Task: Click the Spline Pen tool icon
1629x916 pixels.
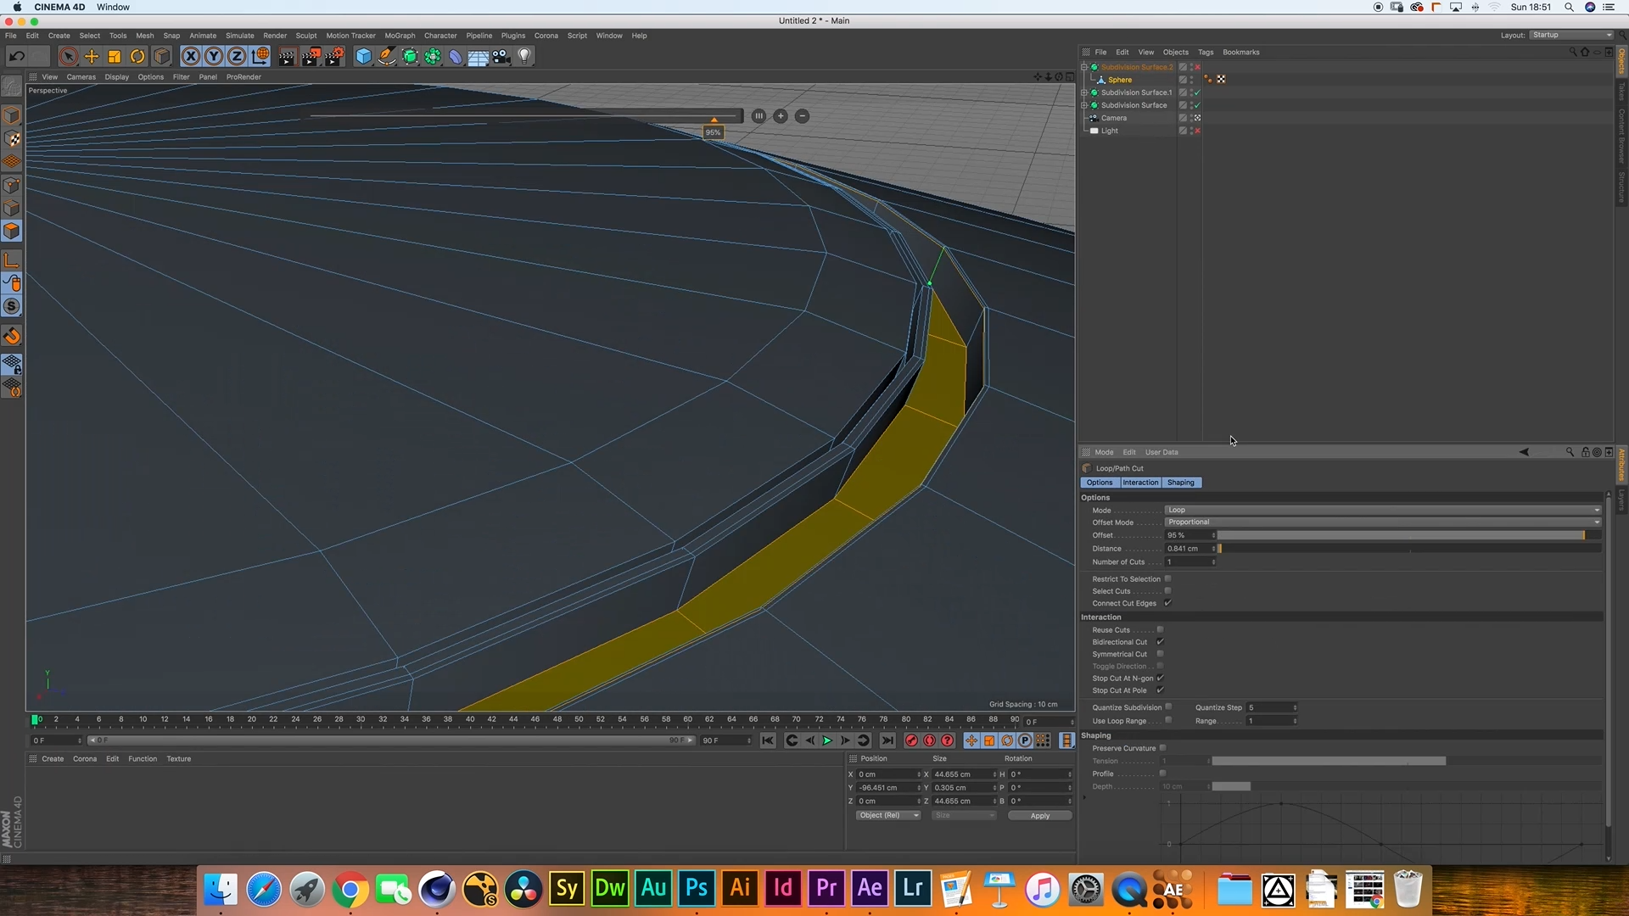Action: pyautogui.click(x=387, y=57)
